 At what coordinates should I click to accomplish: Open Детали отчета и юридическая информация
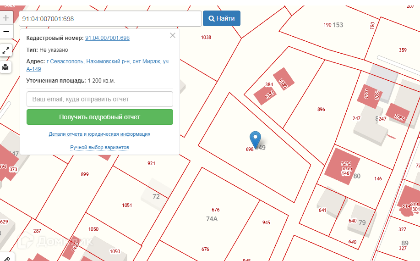pos(100,134)
